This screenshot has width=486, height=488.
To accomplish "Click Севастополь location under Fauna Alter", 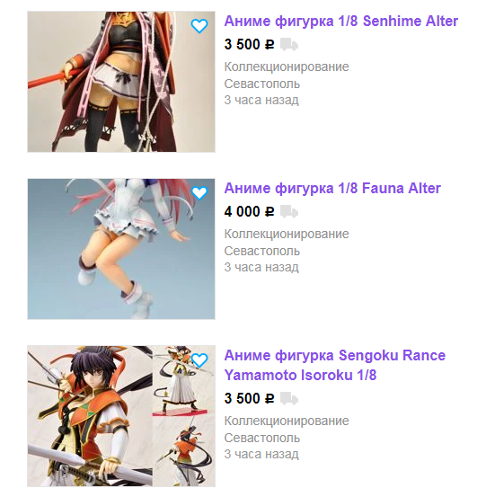I will click(262, 251).
